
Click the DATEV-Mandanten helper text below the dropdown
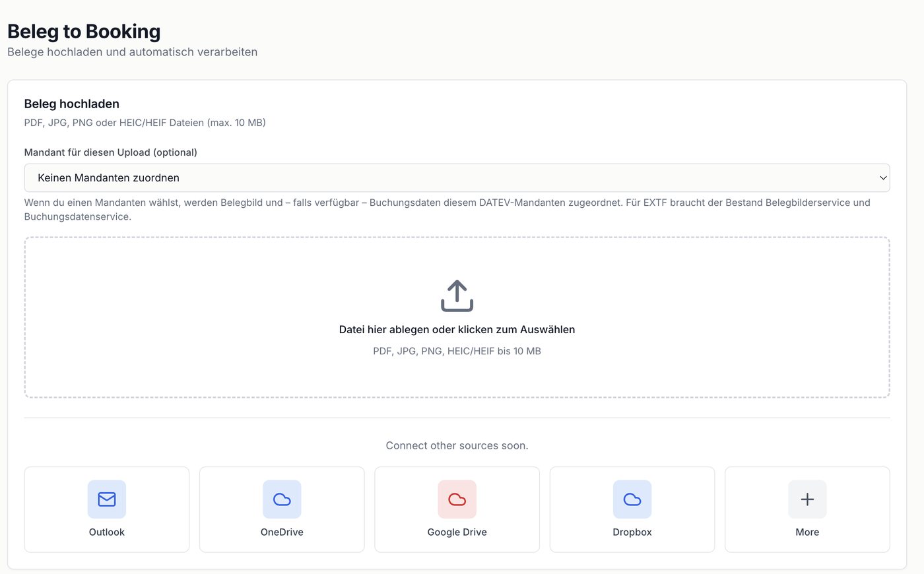pos(447,210)
